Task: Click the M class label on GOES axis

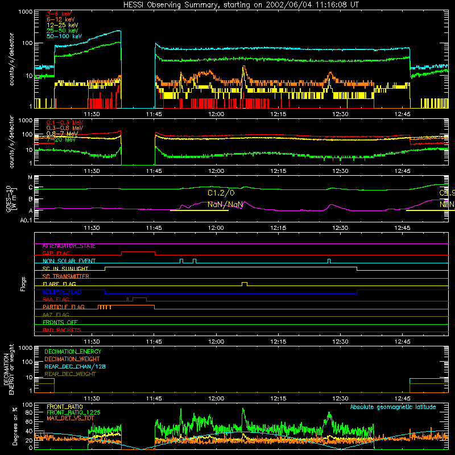Action: click(x=30, y=177)
